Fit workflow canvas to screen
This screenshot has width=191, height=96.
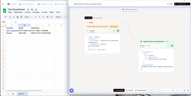[181, 90]
